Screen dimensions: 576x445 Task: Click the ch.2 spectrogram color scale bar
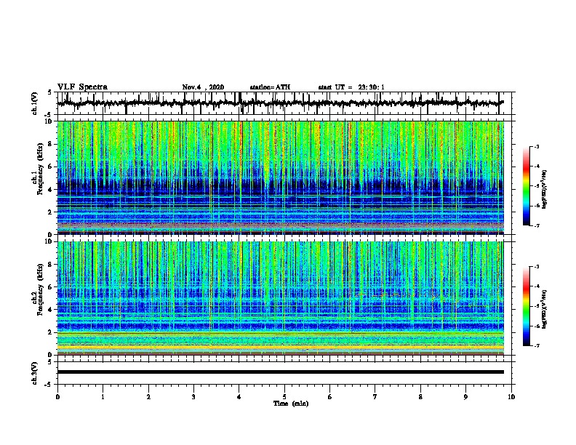pos(527,306)
